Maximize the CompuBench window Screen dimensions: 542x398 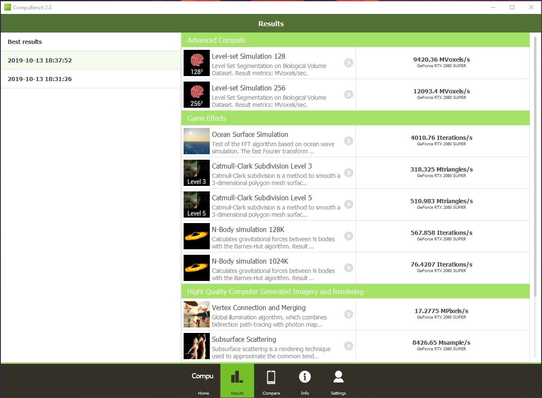click(x=512, y=7)
